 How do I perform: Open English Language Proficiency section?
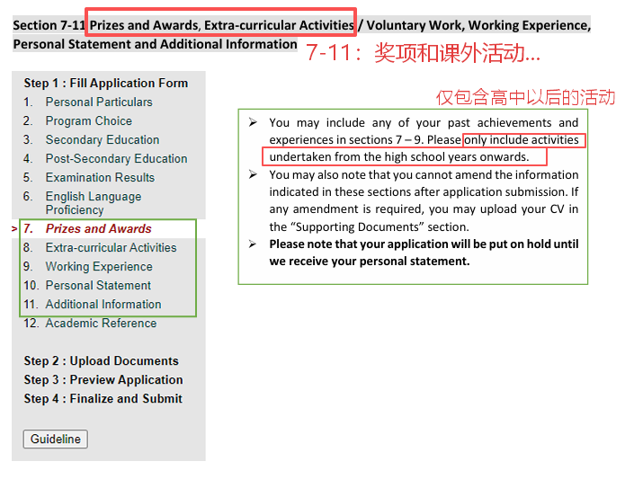click(x=93, y=203)
